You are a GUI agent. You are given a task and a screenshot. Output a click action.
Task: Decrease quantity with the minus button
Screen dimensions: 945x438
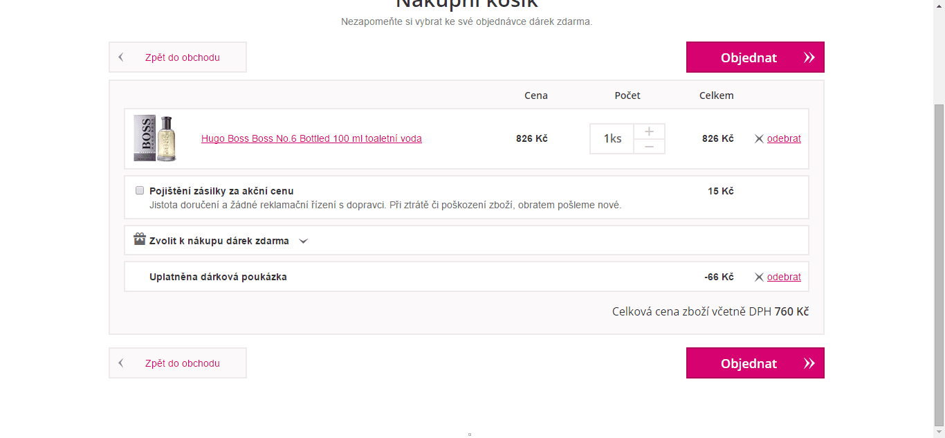pos(649,146)
